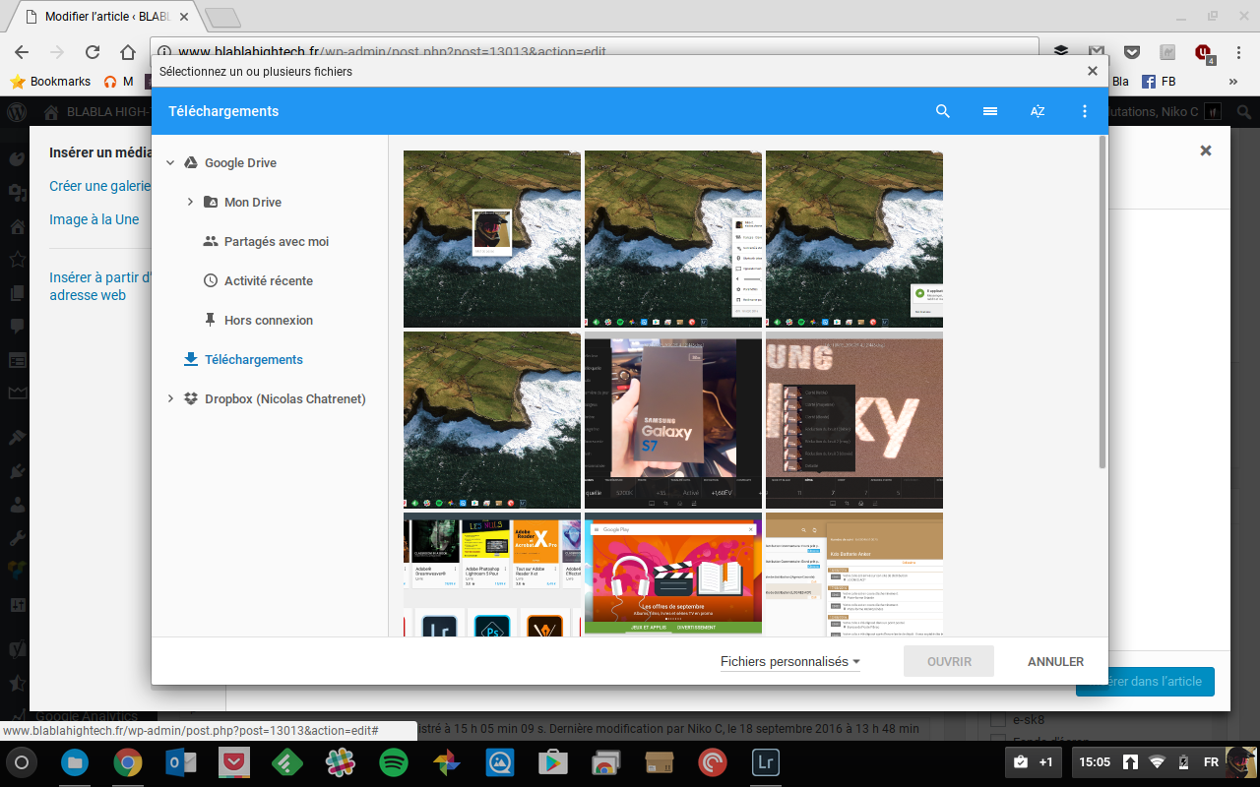
Task: Open Spotify from the shelf
Action: 394,762
